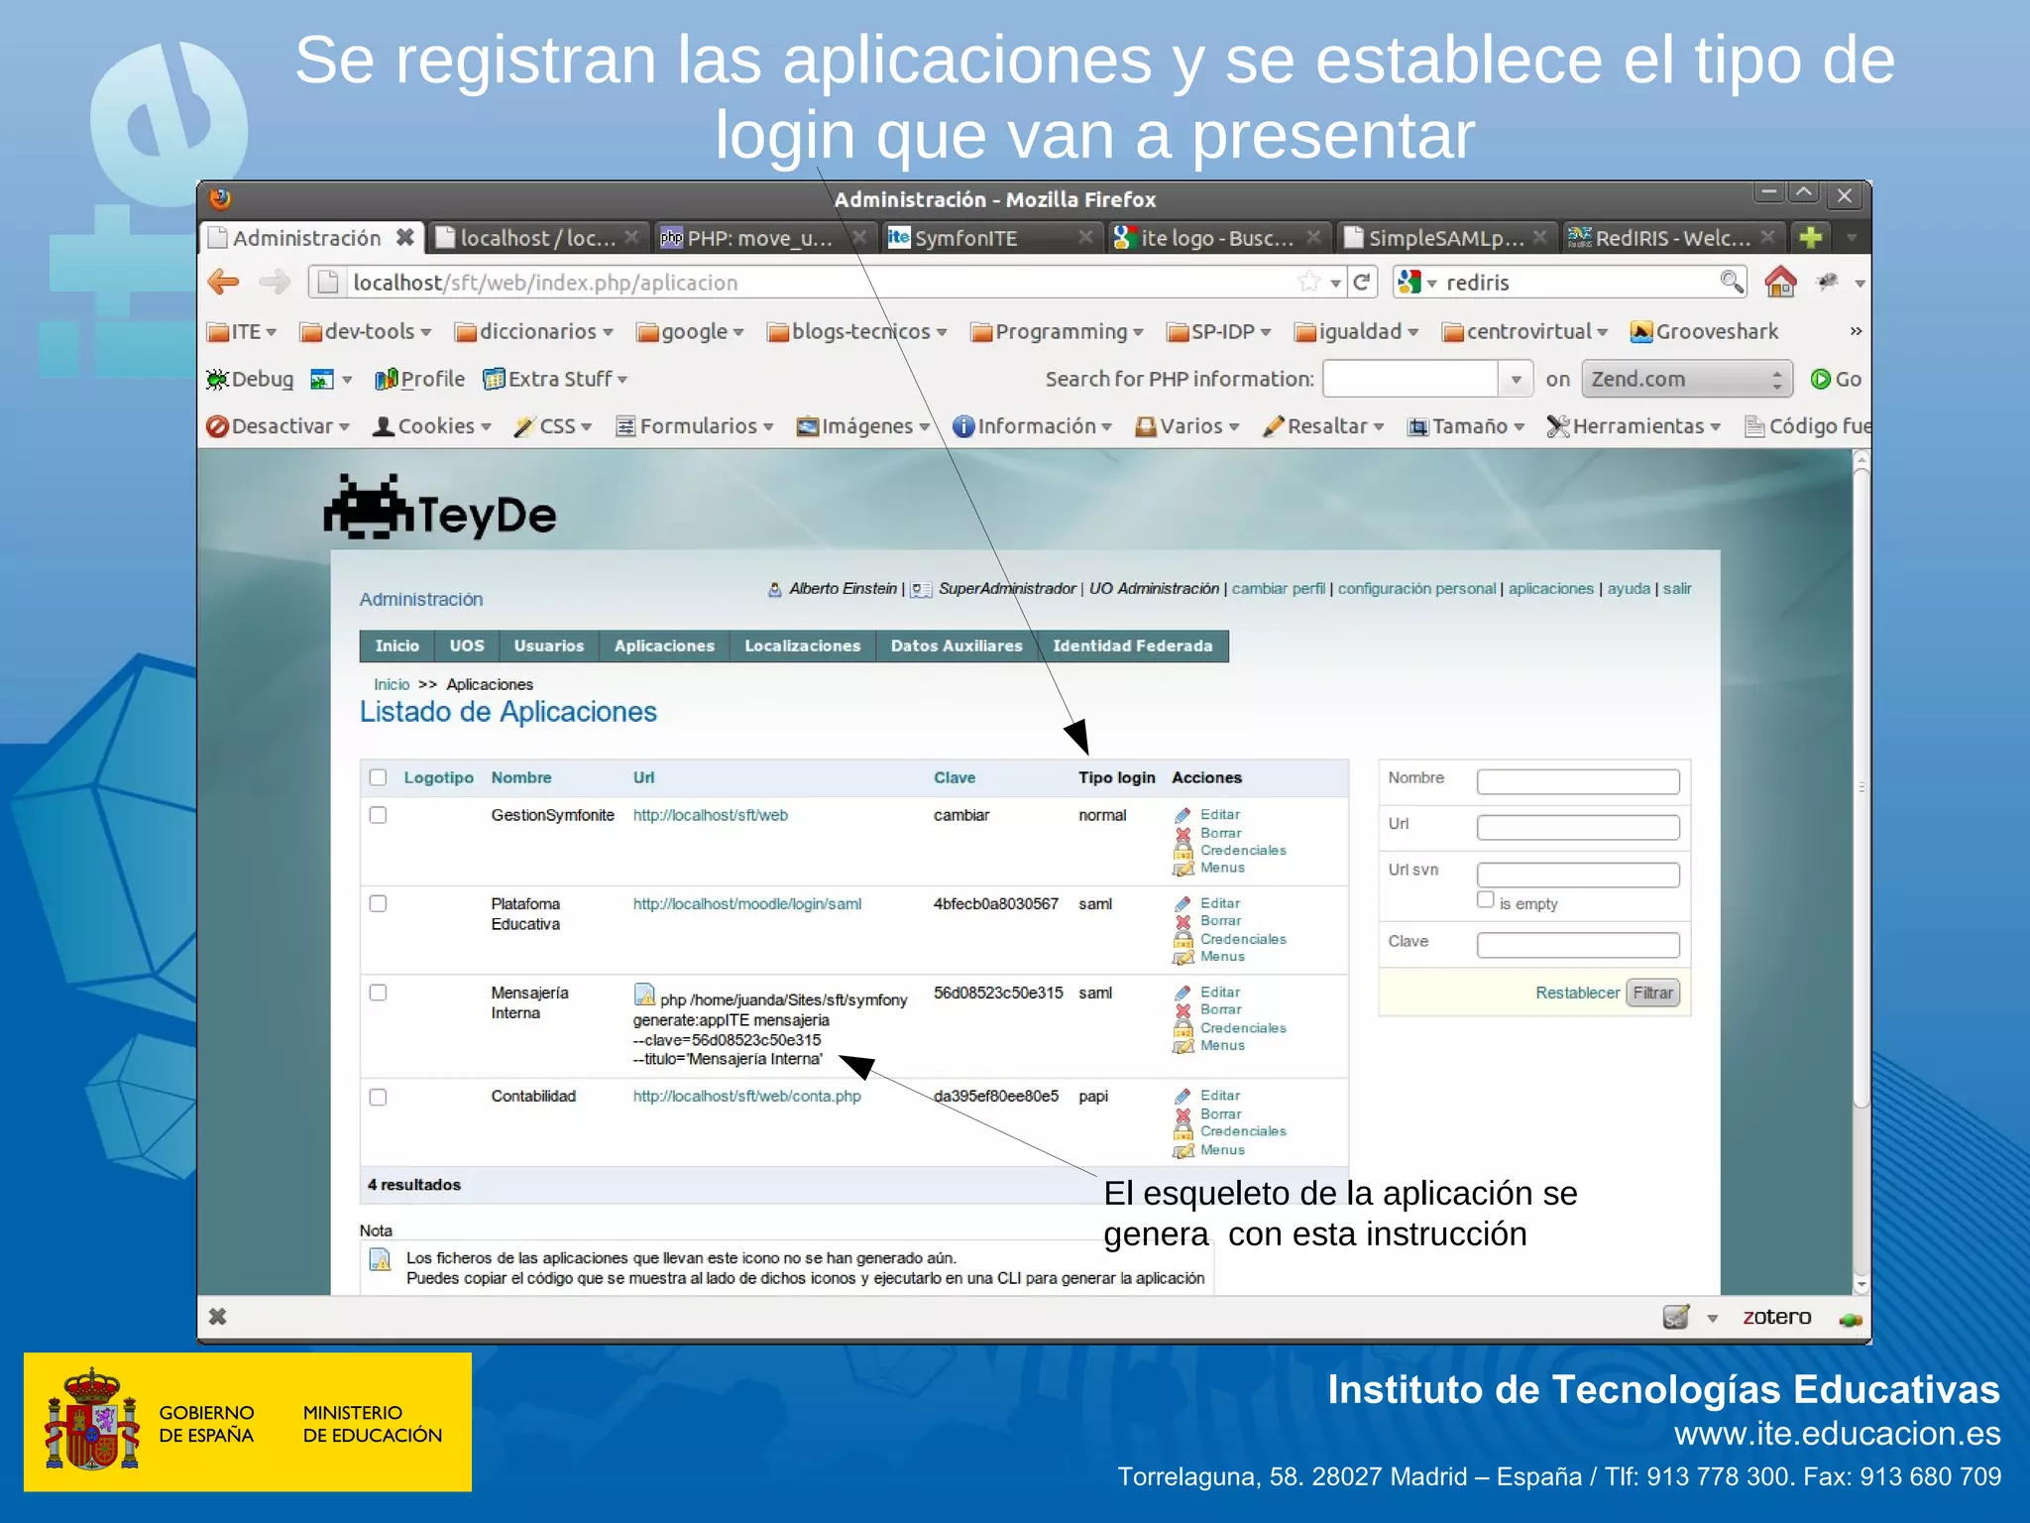Click the search magnifier icon
Image resolution: width=2030 pixels, height=1523 pixels.
pos(1731,283)
